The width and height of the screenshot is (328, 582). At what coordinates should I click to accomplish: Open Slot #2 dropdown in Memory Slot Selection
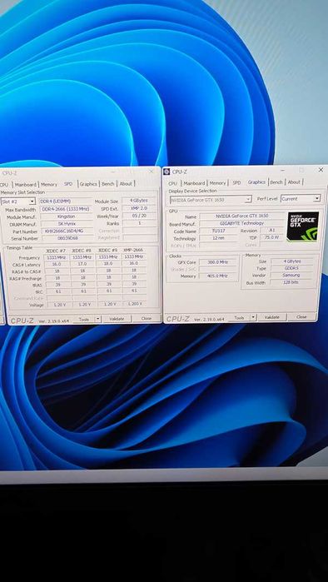pos(32,201)
